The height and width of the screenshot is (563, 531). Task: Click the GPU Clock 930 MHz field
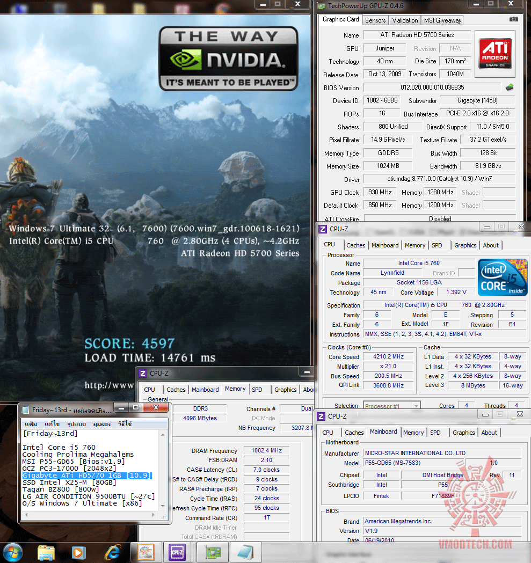tap(380, 192)
